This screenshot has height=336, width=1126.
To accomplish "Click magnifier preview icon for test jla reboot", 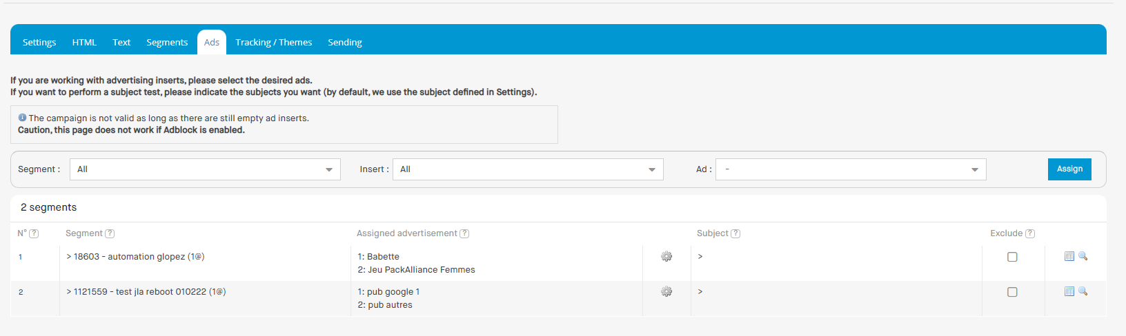I will (x=1083, y=291).
